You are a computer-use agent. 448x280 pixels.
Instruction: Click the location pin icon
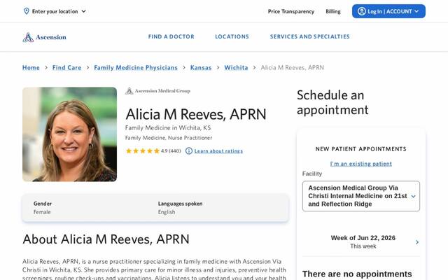27,11
